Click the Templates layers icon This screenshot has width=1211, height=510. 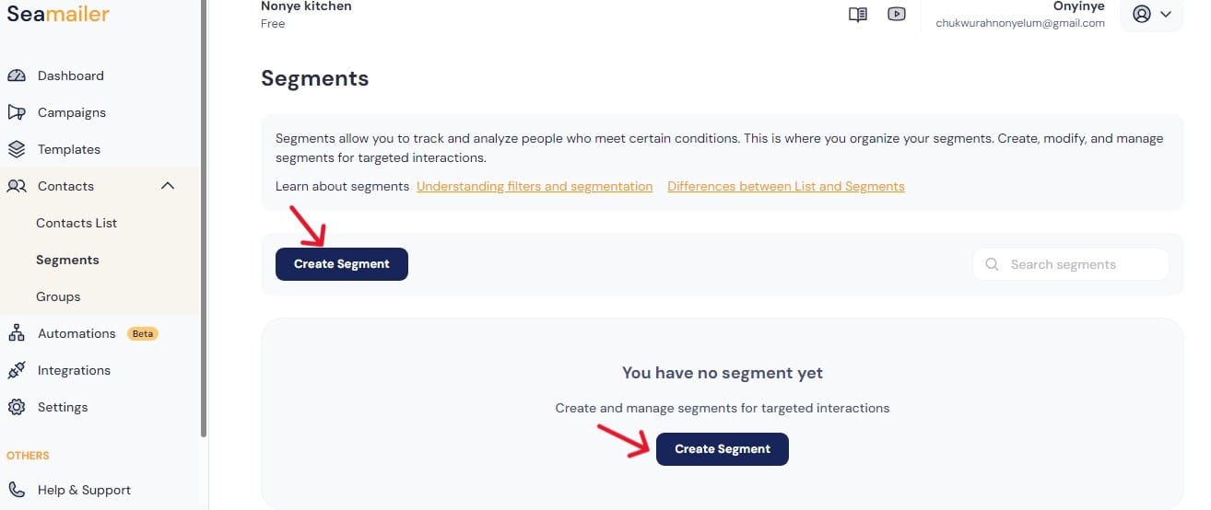tap(17, 149)
